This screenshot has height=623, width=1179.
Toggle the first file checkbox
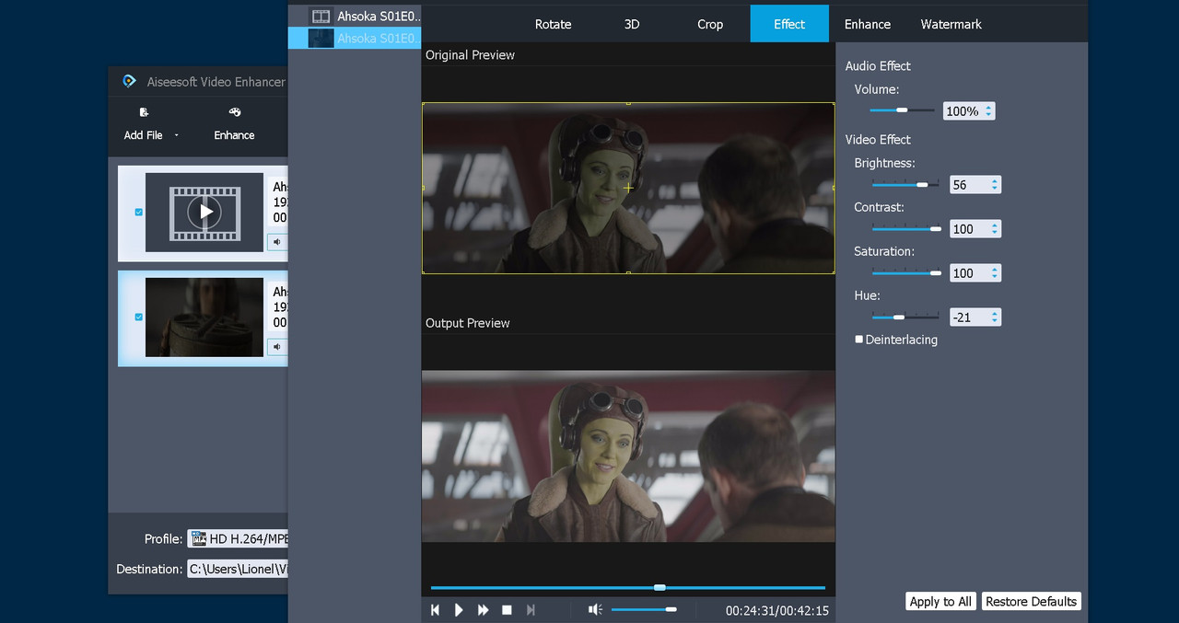(139, 212)
